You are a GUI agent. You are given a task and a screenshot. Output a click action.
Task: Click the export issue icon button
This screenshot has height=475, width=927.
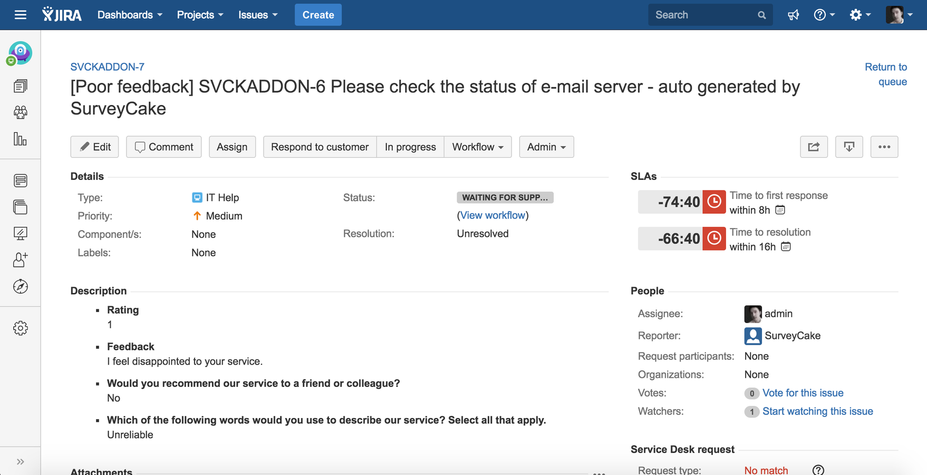coord(849,147)
